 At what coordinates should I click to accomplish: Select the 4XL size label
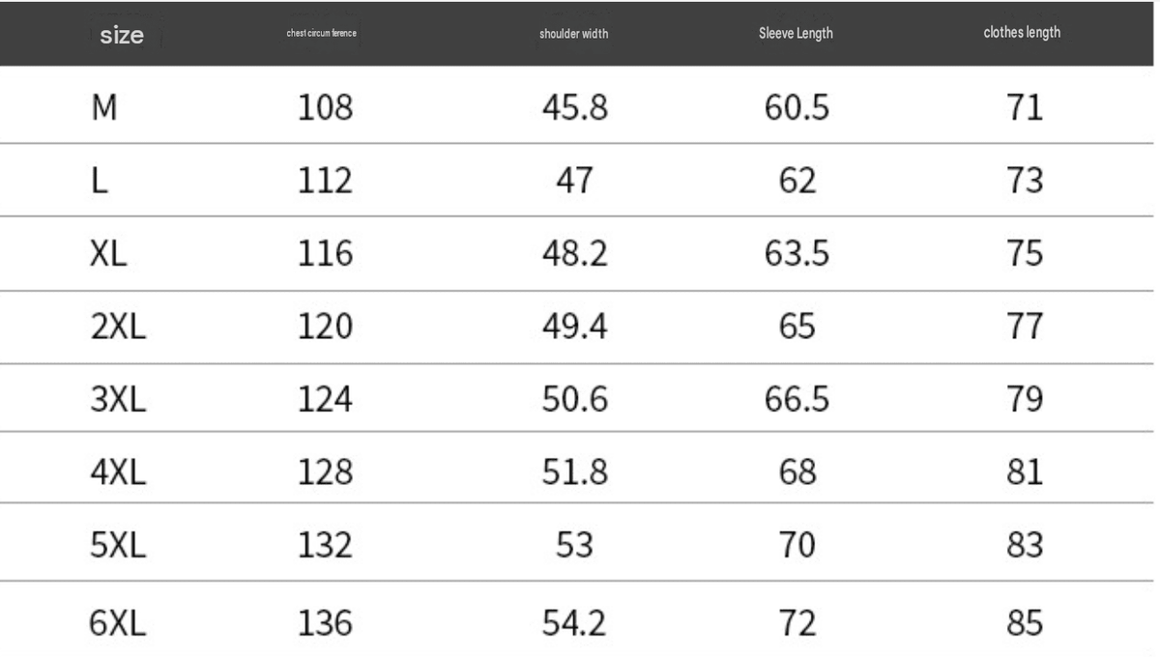(x=118, y=473)
